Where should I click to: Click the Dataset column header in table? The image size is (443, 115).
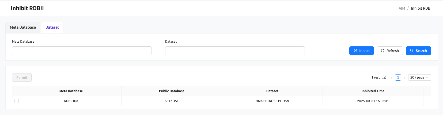pyautogui.click(x=272, y=91)
